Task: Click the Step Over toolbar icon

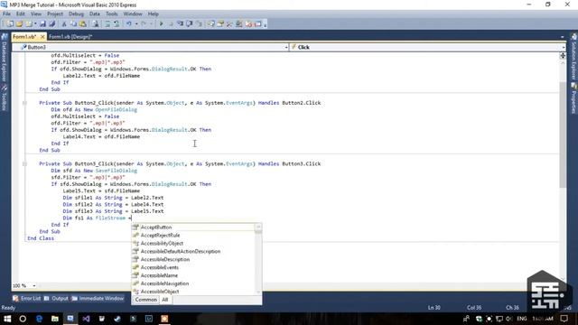Action: (x=189, y=24)
